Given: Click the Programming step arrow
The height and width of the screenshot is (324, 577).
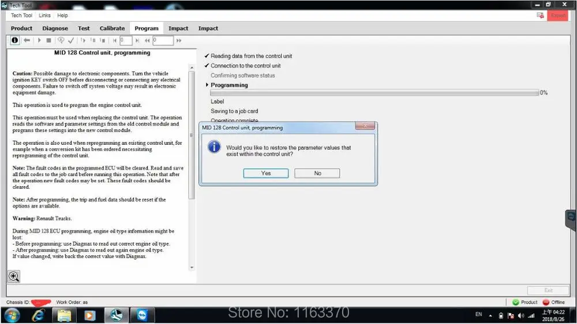Looking at the screenshot, I should point(207,85).
